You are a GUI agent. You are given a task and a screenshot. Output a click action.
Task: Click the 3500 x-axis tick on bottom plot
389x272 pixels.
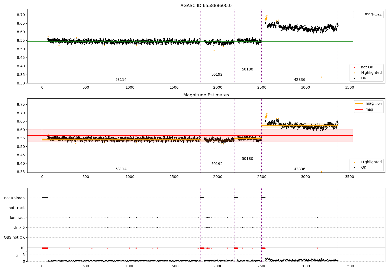350,266
